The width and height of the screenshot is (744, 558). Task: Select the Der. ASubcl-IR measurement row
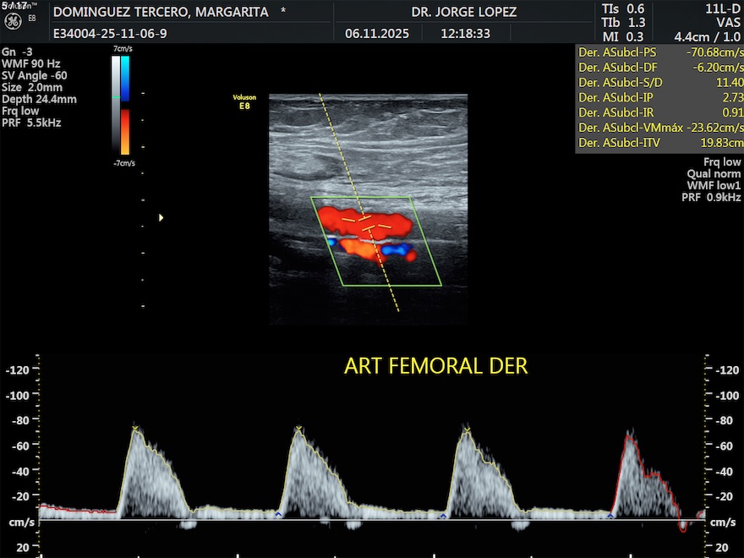tap(659, 112)
